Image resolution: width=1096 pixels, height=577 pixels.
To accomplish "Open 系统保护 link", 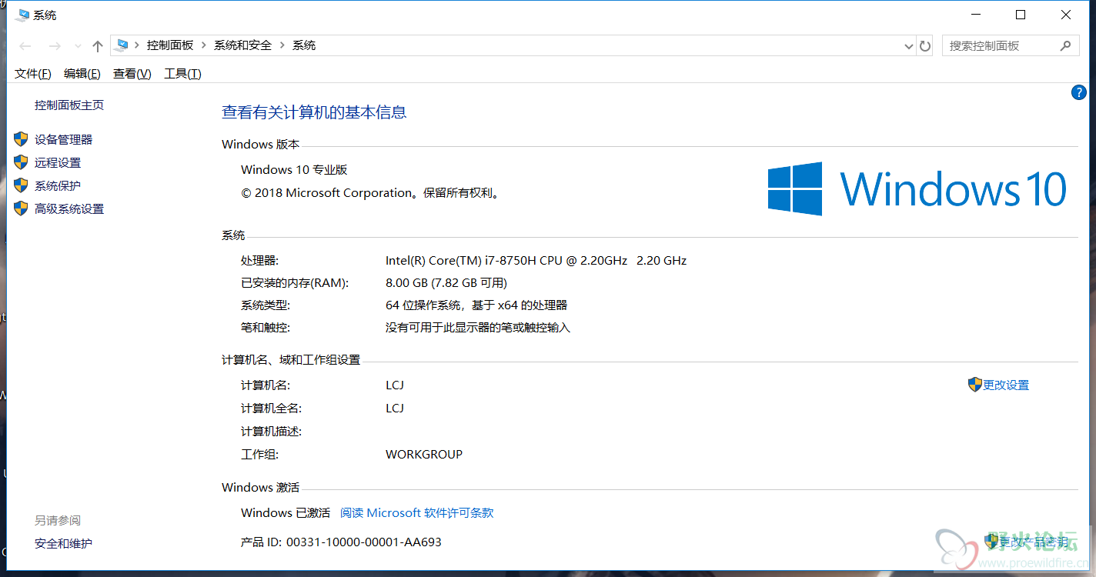I will tap(58, 186).
